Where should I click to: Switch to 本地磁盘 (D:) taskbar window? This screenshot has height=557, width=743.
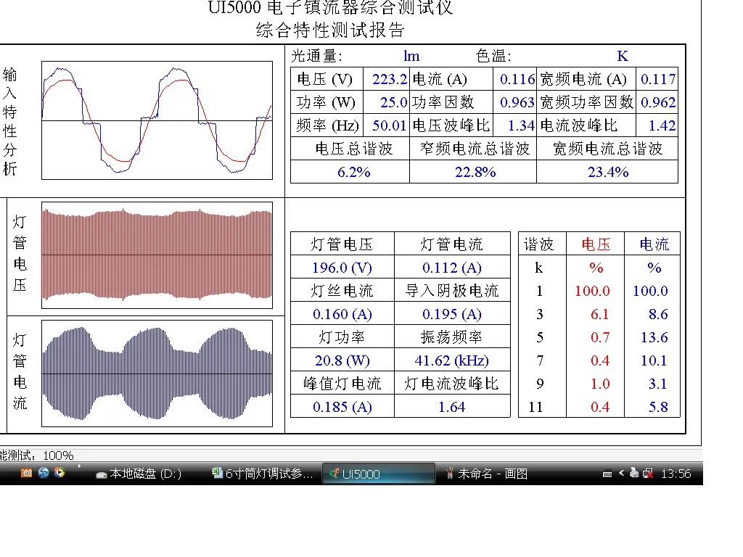point(139,474)
